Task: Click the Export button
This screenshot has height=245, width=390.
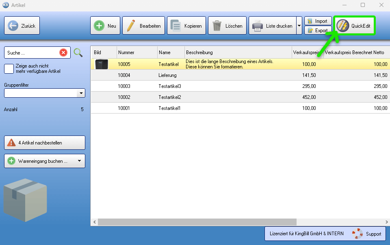Action: (318, 31)
